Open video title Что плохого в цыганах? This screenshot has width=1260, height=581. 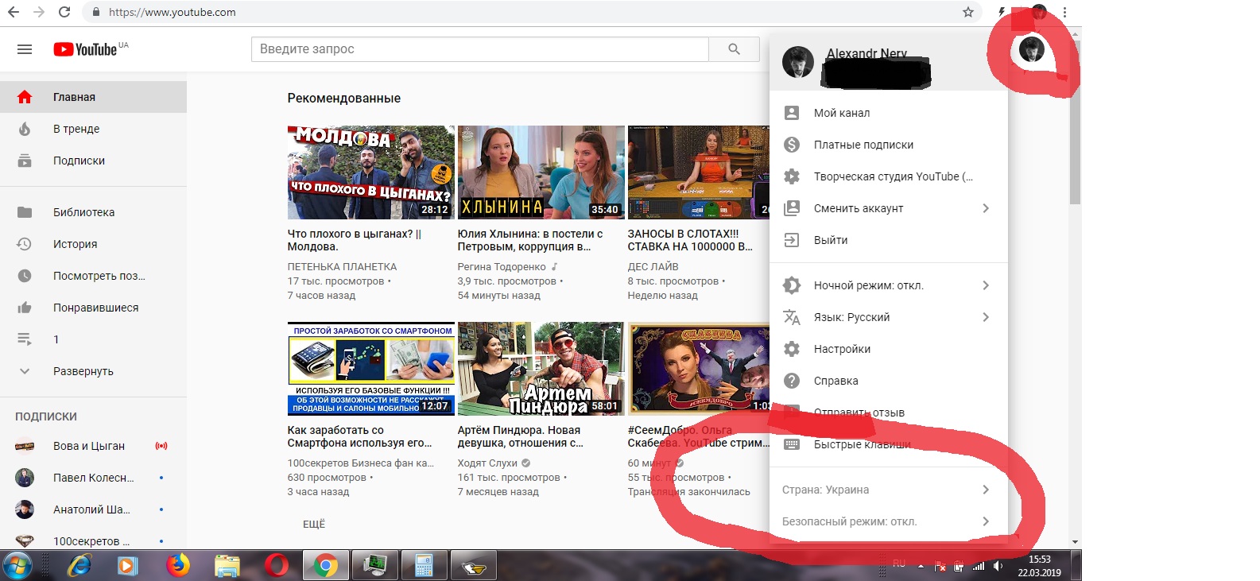click(x=355, y=240)
